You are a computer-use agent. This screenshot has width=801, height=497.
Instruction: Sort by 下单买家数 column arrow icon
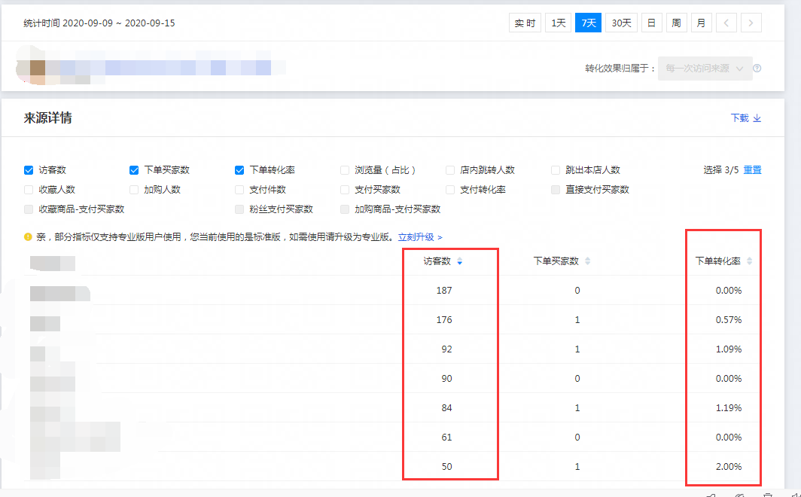588,261
